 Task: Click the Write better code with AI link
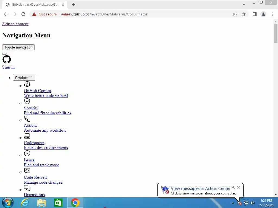(x=46, y=96)
